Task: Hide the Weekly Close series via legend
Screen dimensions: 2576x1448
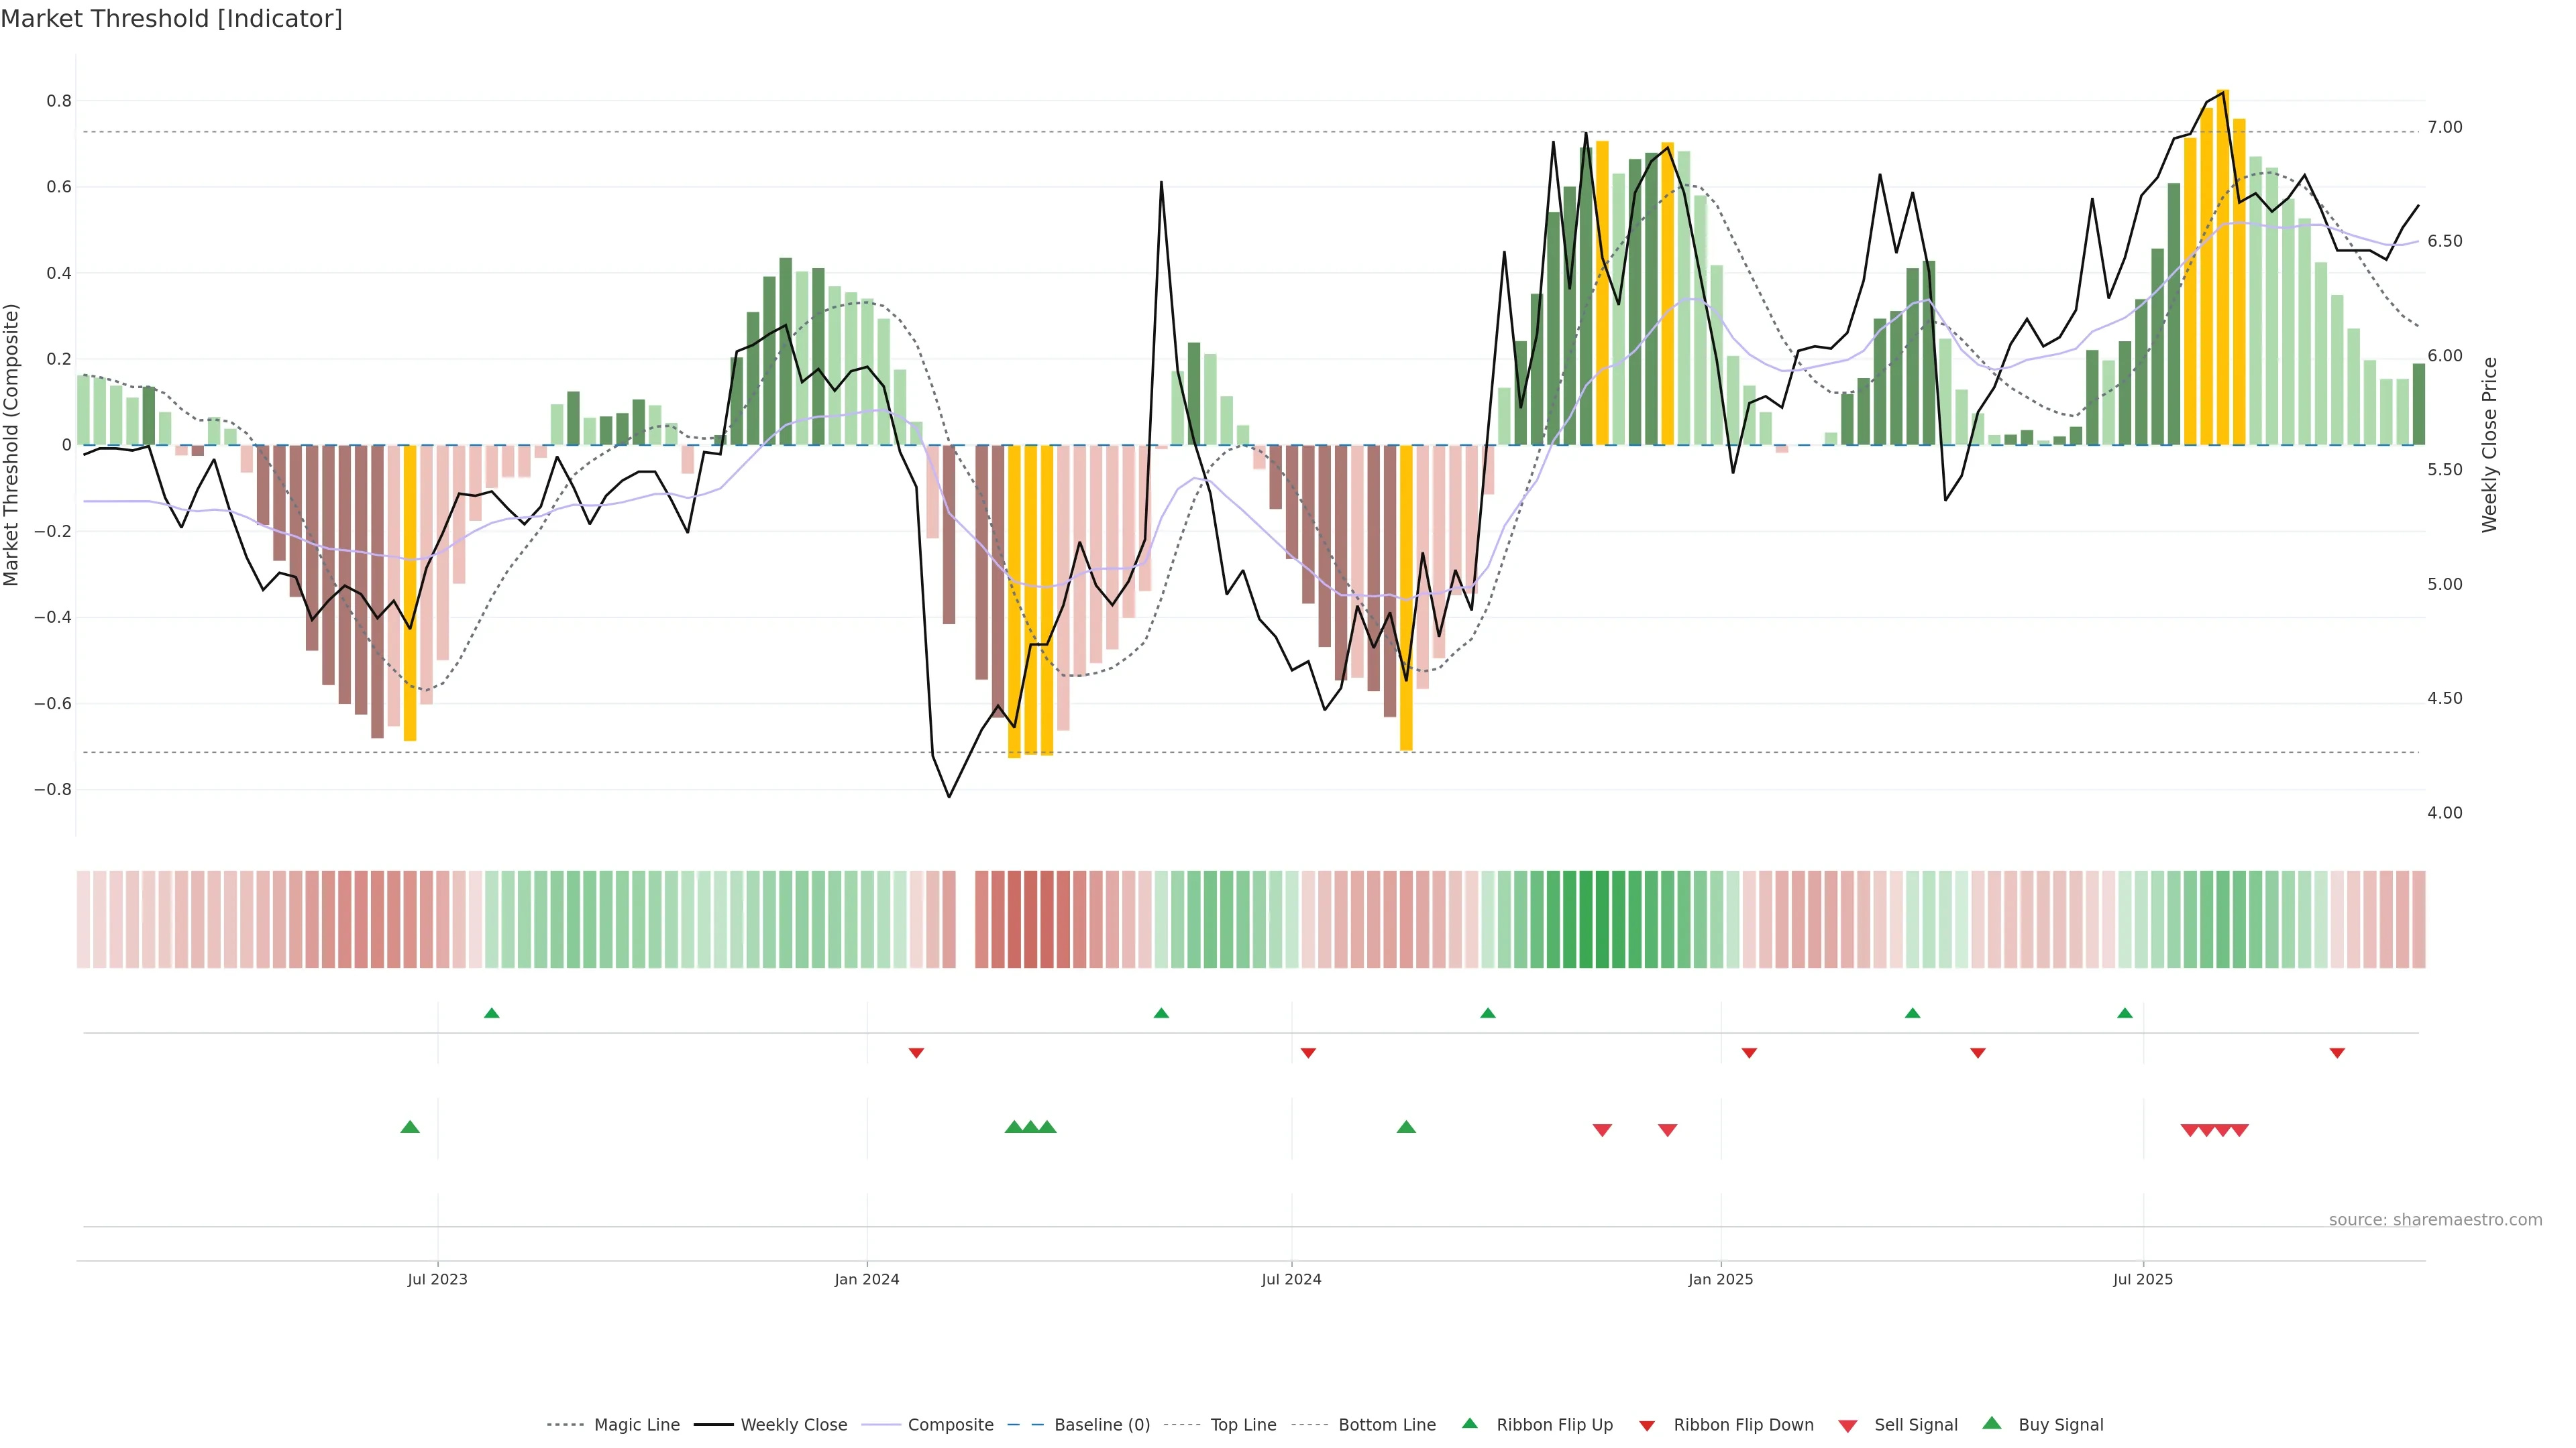Action: point(793,1424)
